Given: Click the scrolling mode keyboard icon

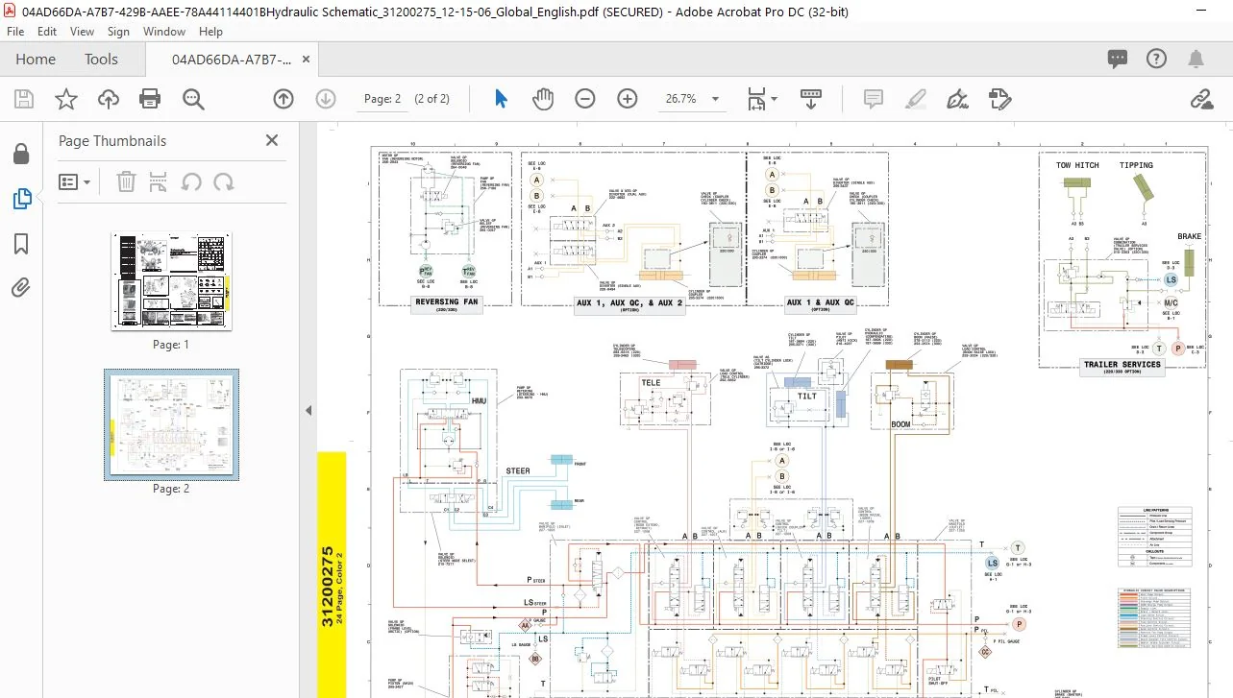Looking at the screenshot, I should click(x=811, y=99).
